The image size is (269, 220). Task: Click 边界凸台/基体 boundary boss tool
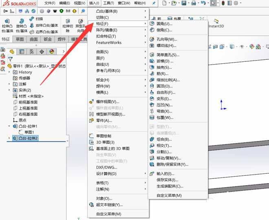(44, 32)
